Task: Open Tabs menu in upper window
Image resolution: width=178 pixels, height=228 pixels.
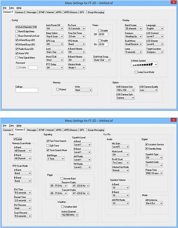Action: click(11, 8)
